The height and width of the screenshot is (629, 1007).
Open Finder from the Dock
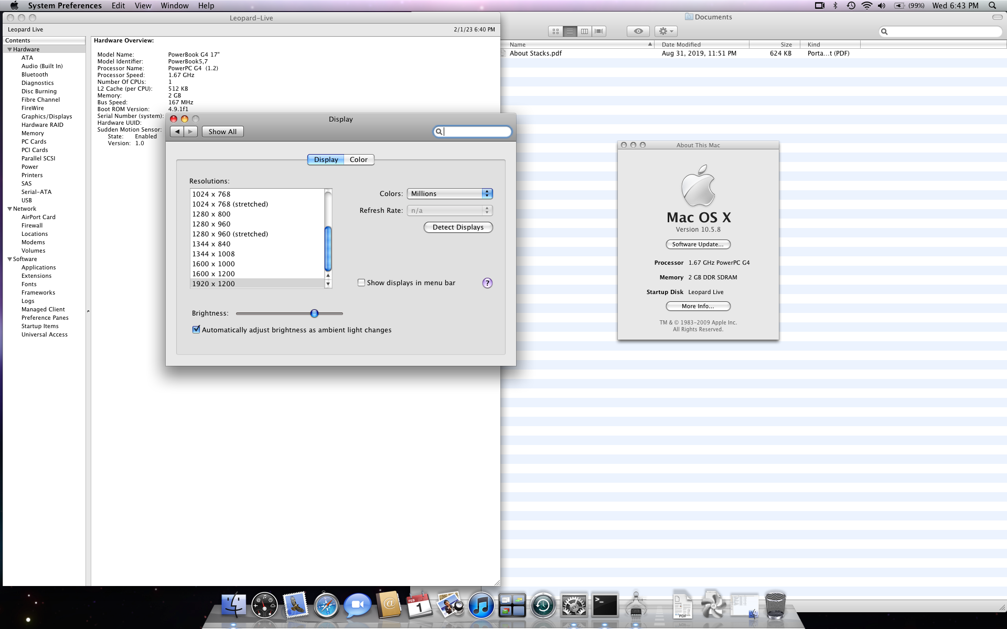click(x=233, y=605)
